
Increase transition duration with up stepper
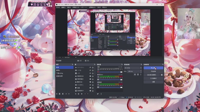click(x=141, y=71)
